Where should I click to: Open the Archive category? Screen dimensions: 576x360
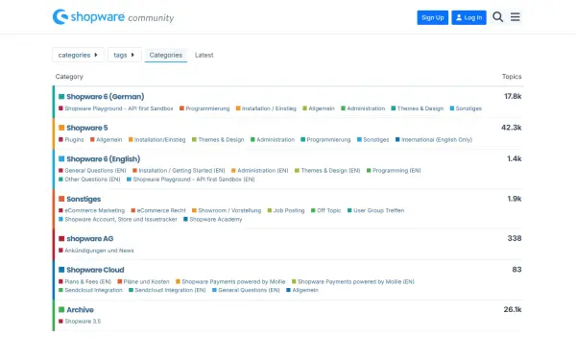[x=80, y=310]
